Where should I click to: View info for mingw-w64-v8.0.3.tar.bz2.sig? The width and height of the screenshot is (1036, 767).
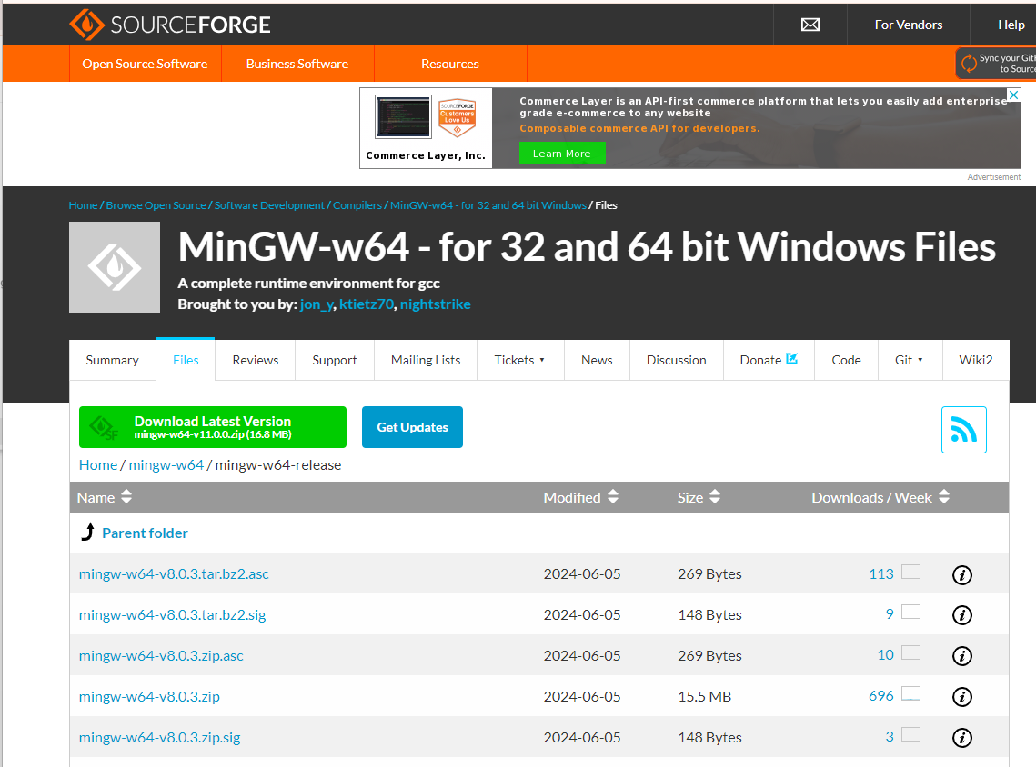tap(962, 615)
